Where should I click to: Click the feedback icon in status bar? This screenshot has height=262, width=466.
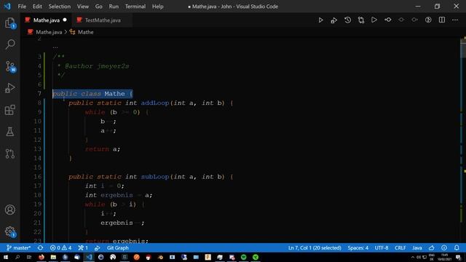pyautogui.click(x=444, y=247)
